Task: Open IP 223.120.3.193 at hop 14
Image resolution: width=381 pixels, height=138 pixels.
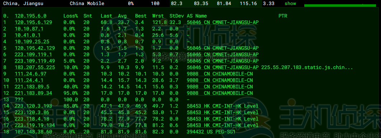Action: [x=33, y=106]
